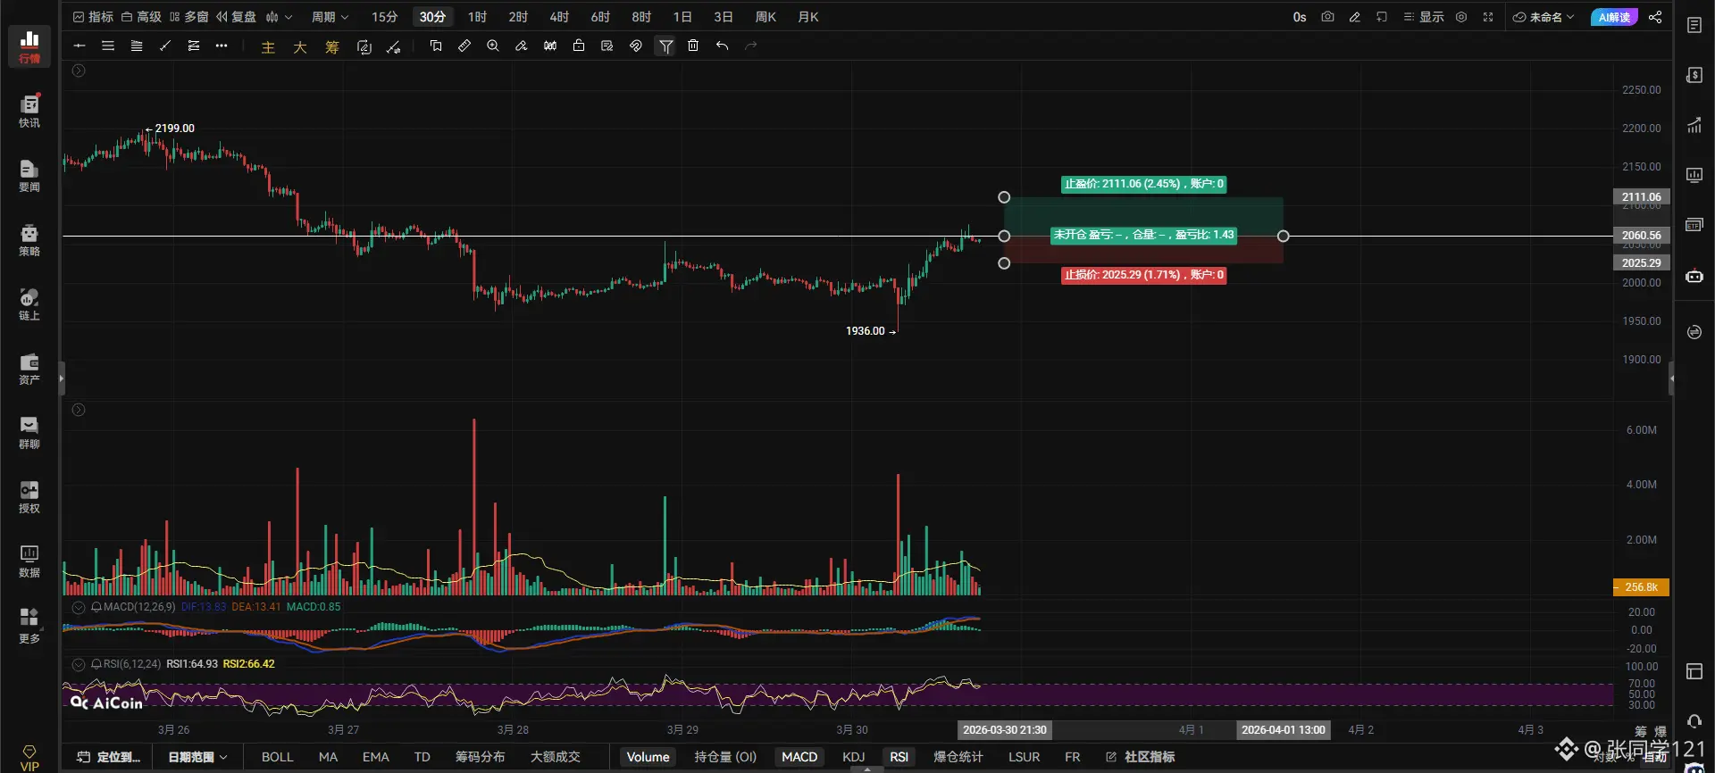The image size is (1715, 773).
Task: Click the stop-loss handle at 2025.29
Action: (1004, 263)
